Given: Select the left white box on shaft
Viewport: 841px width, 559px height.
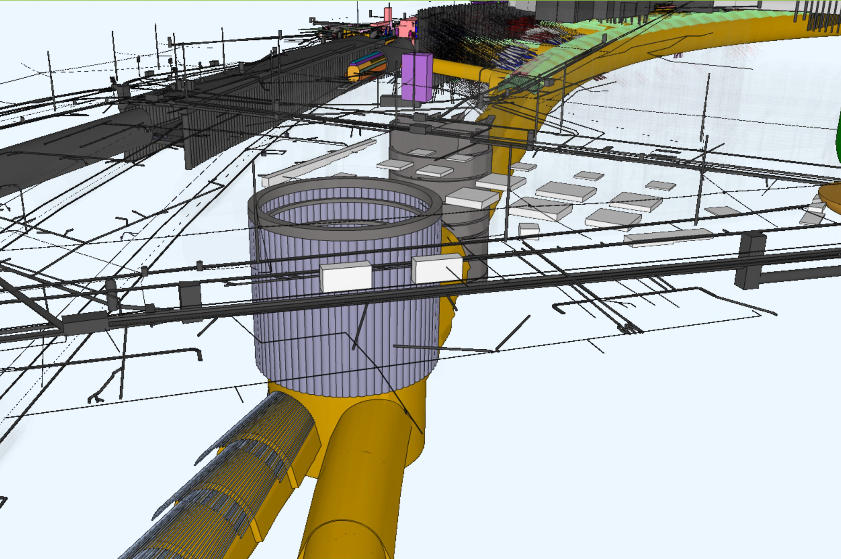Looking at the screenshot, I should (346, 277).
